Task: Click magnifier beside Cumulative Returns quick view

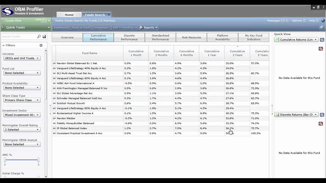Action: (x=322, y=40)
